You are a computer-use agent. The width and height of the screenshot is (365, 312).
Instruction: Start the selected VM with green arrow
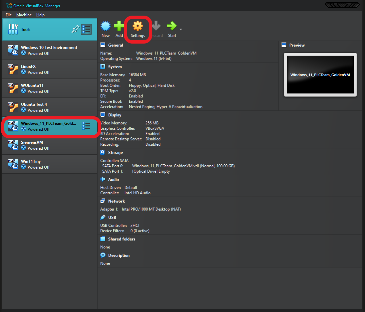172,27
